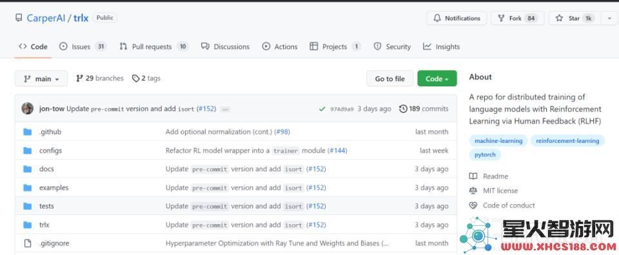
Task: Click the Fork count badge 84
Action: pos(531,18)
